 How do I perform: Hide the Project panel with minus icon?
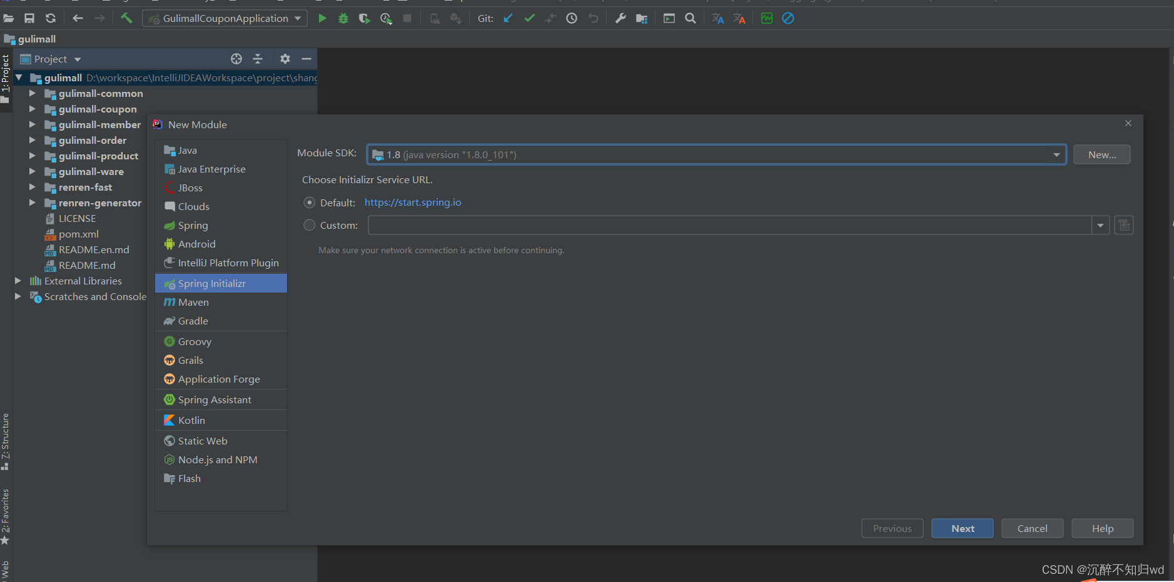tap(306, 59)
